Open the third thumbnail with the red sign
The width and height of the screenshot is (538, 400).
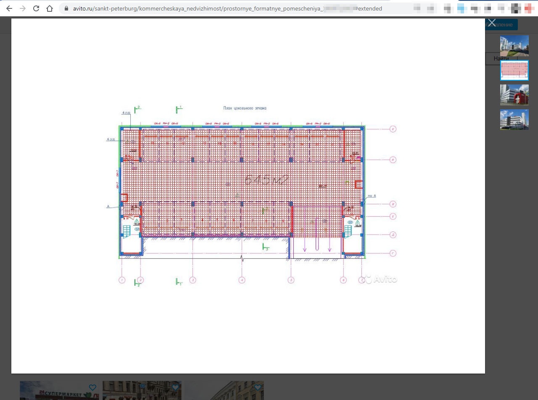514,95
